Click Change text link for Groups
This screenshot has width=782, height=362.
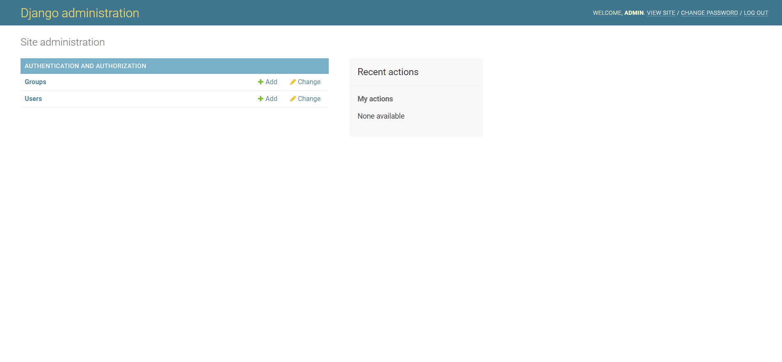click(x=309, y=82)
